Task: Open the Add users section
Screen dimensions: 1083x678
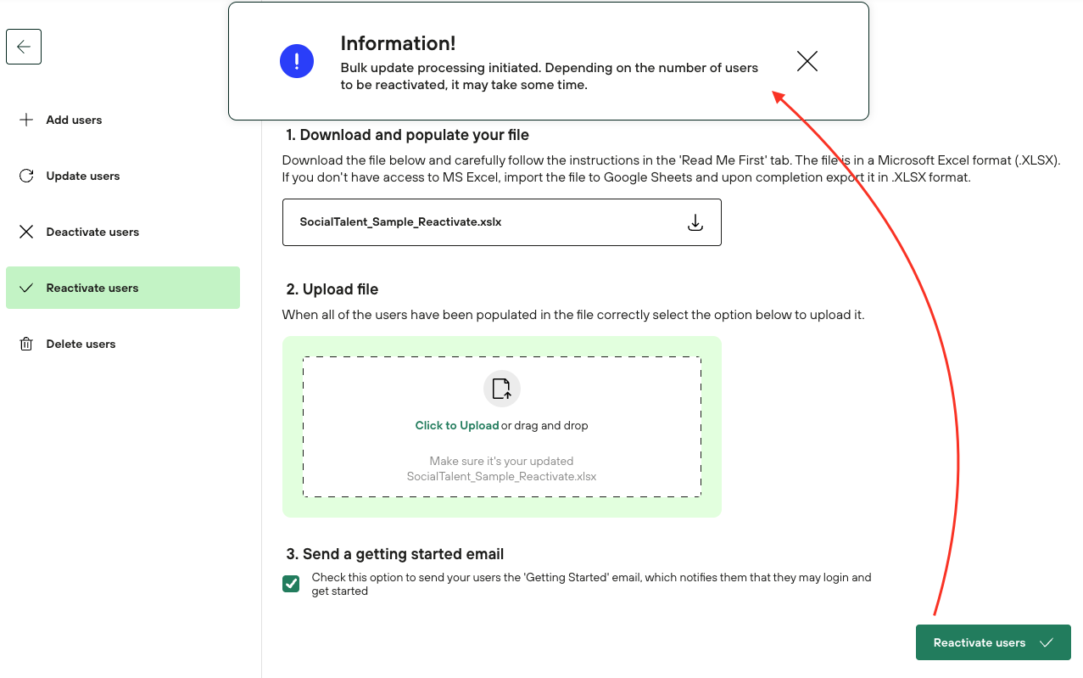Action: click(74, 120)
